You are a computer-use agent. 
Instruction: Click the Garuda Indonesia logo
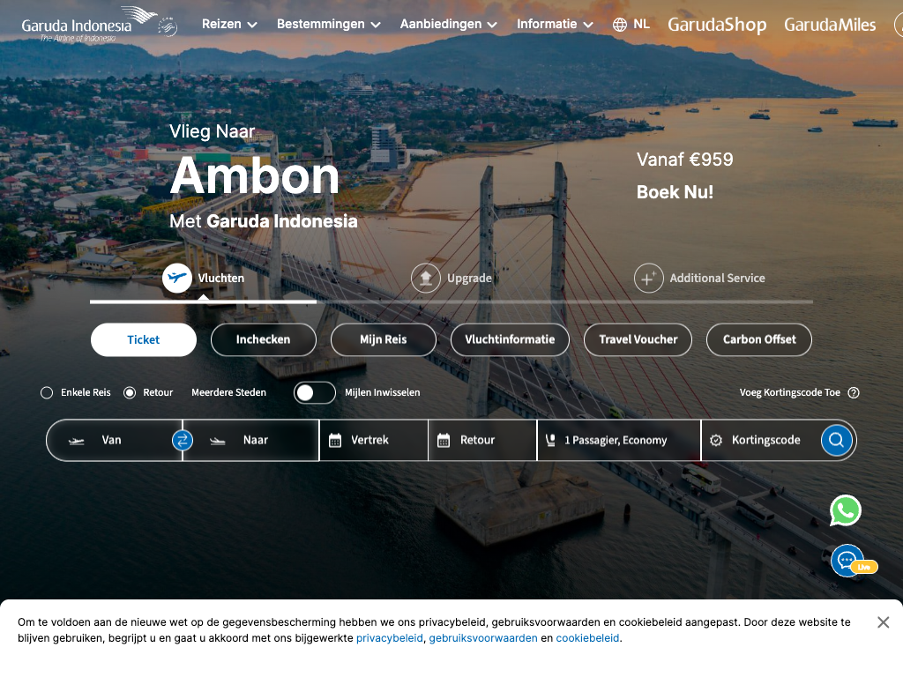(x=89, y=24)
